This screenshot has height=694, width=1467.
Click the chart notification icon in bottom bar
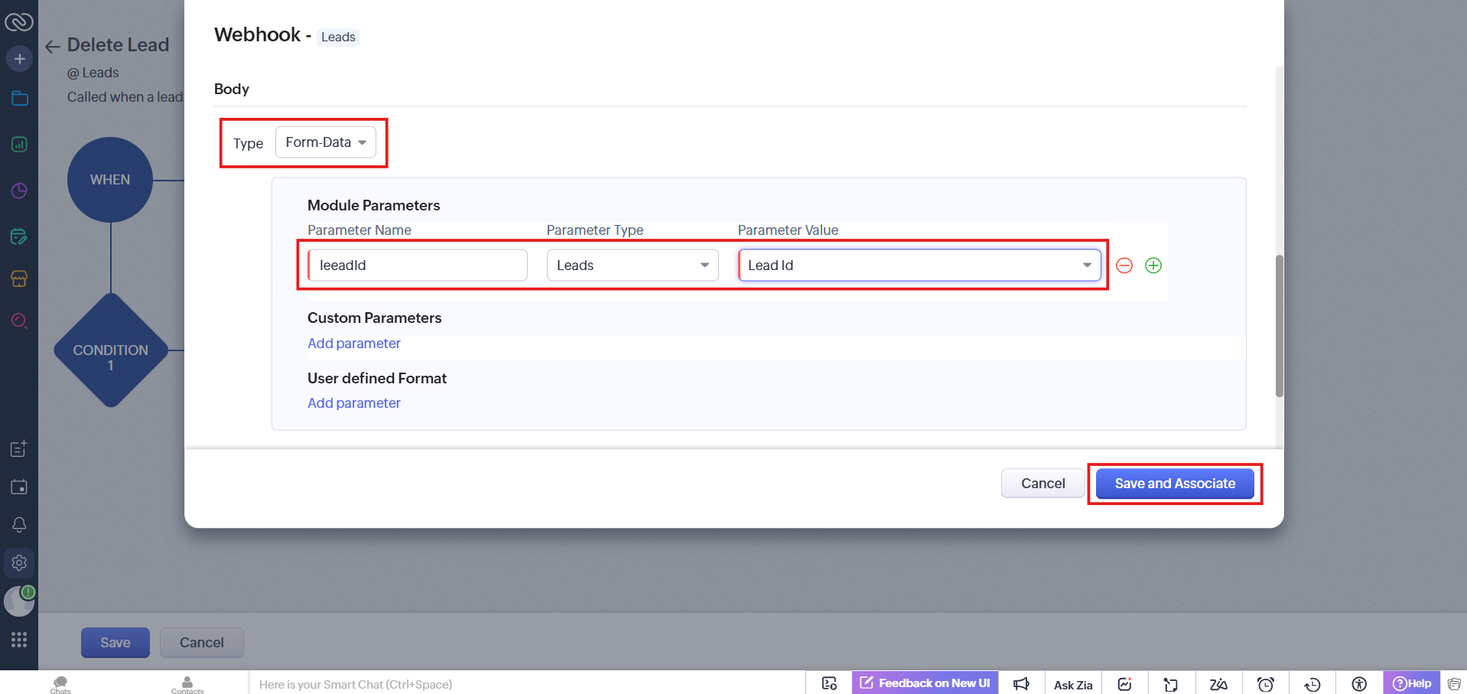point(1124,684)
